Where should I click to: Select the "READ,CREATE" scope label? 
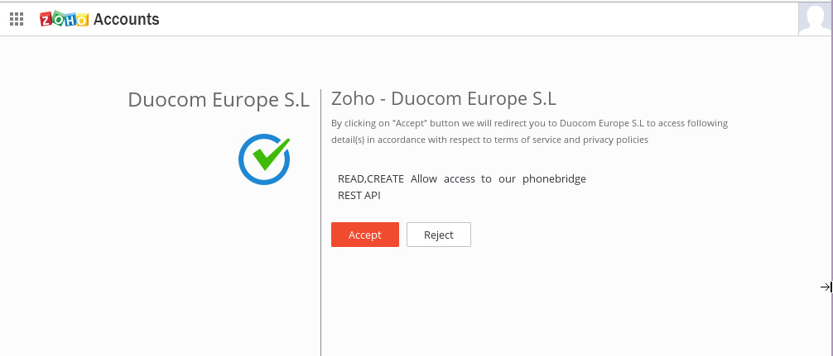click(x=370, y=178)
